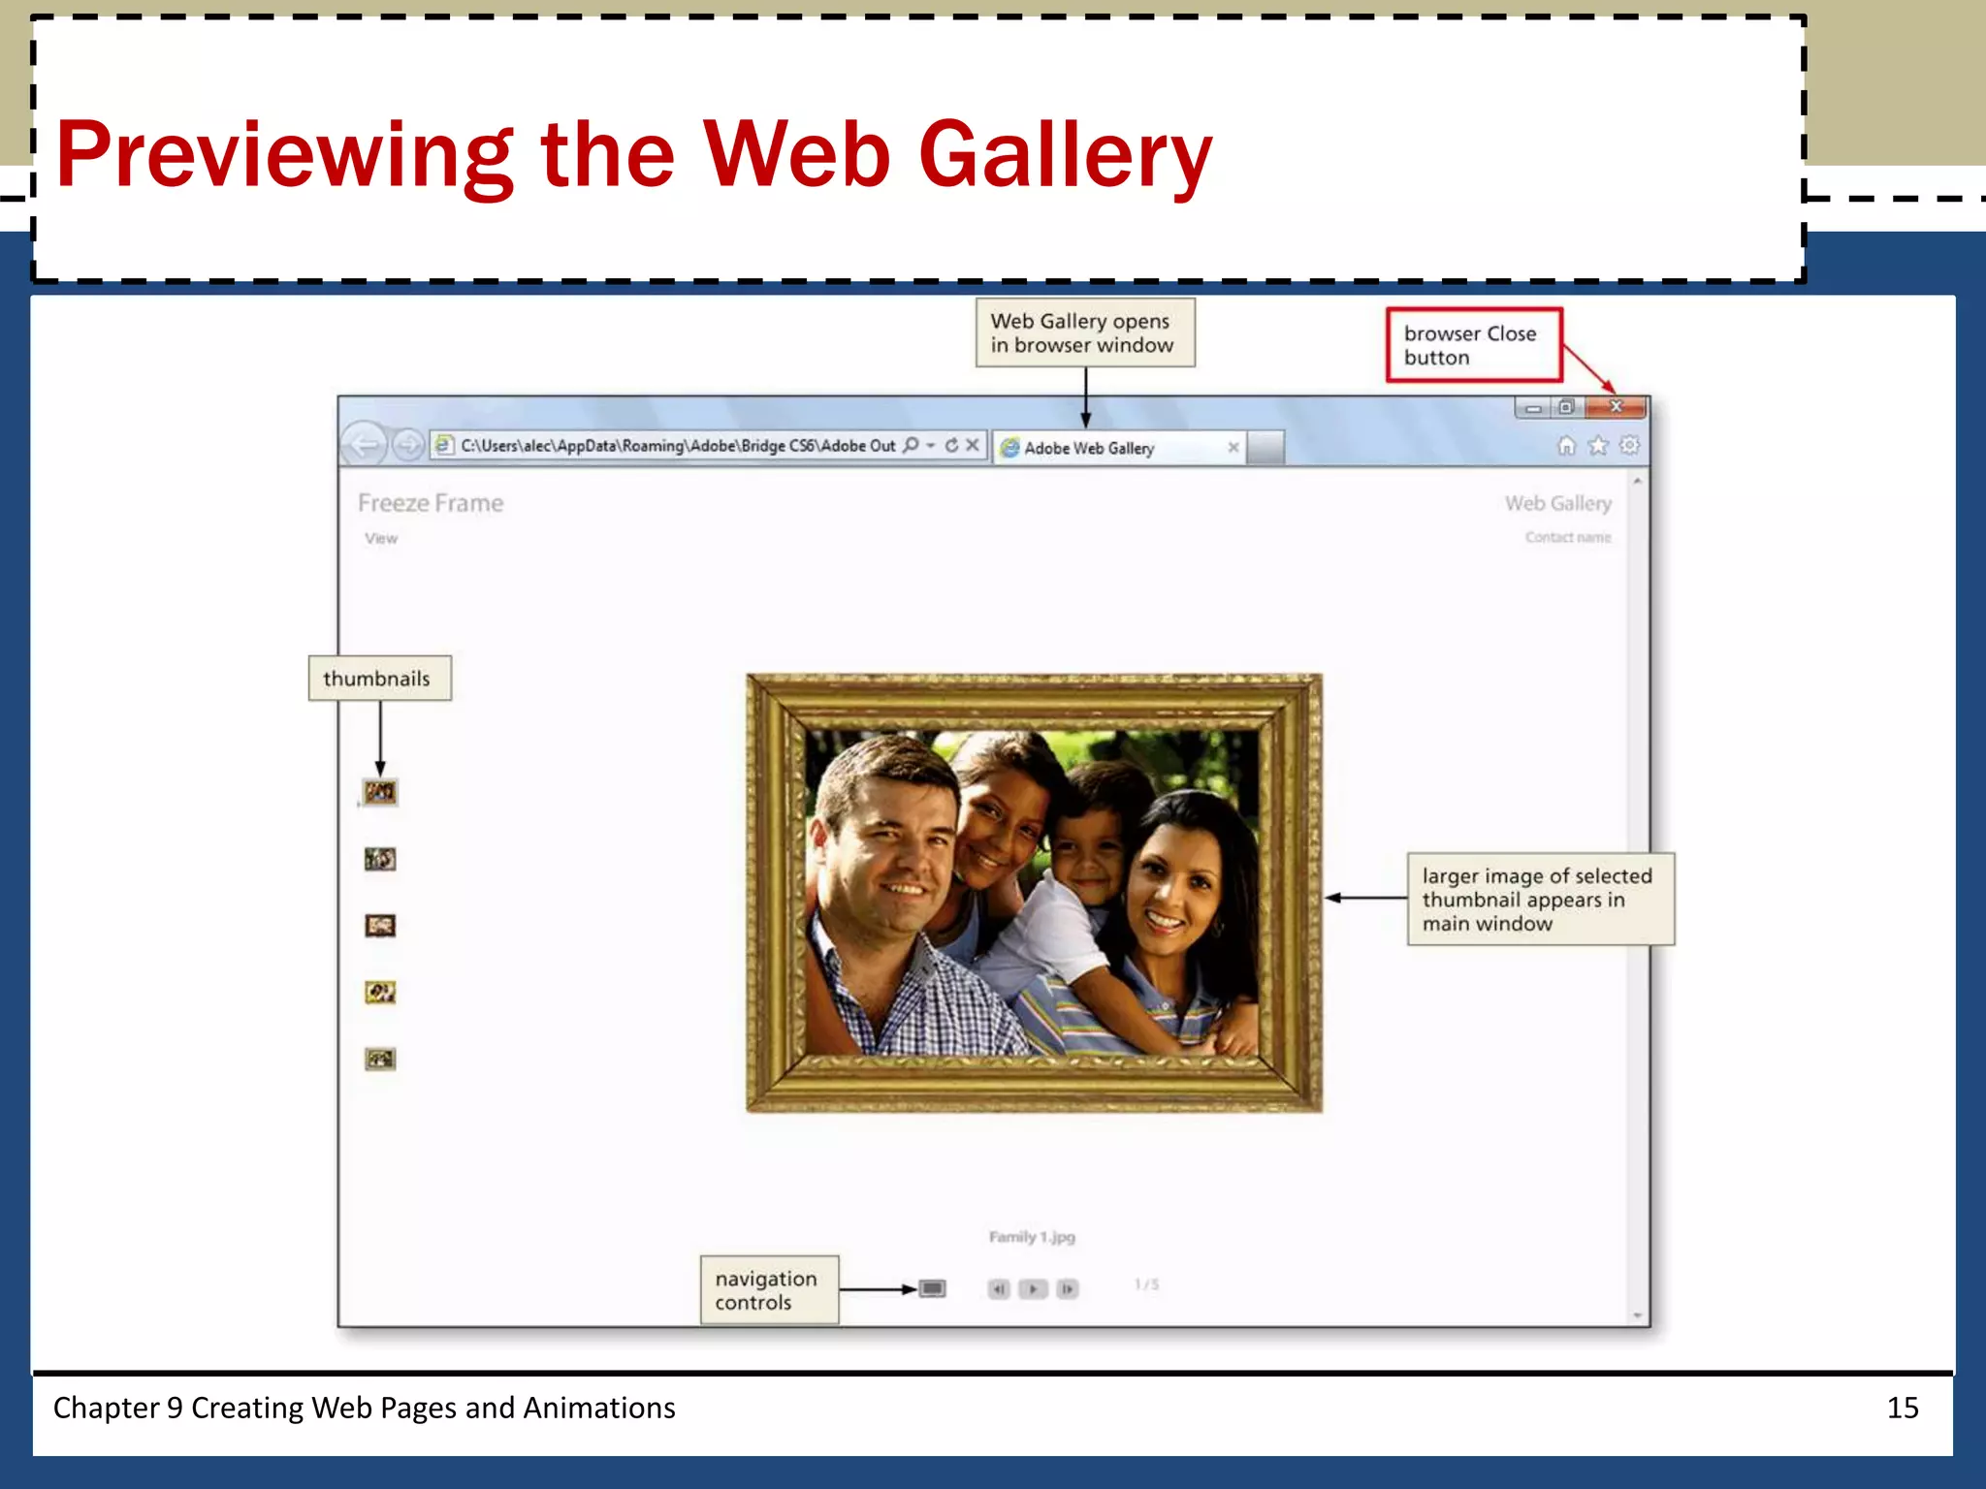Click the View link under Freeze Frame

tap(381, 538)
